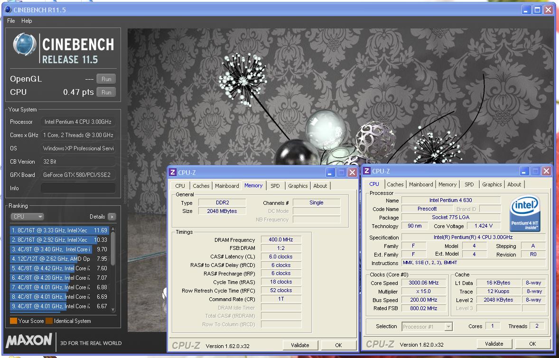Click the Intel Pentium 4 630 name field
The image size is (559, 358).
(451, 200)
